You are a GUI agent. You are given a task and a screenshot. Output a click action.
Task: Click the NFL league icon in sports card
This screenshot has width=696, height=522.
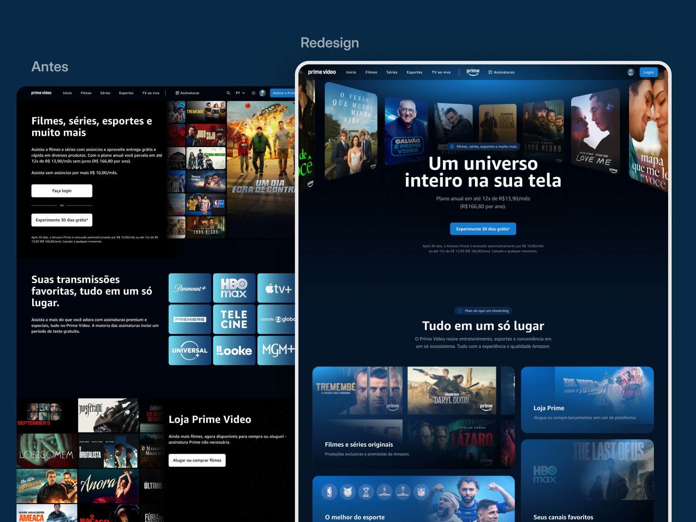[x=421, y=492]
